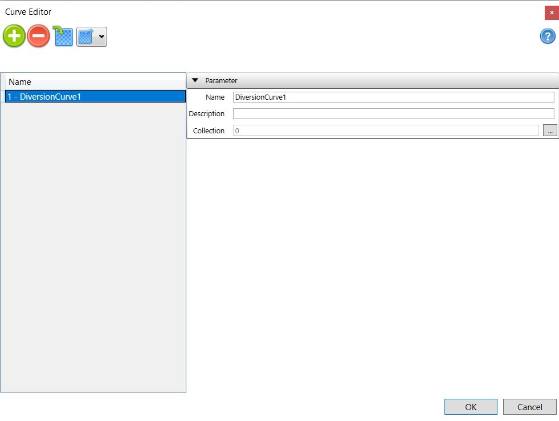Cancel the Curve Editor dialog

[x=529, y=407]
